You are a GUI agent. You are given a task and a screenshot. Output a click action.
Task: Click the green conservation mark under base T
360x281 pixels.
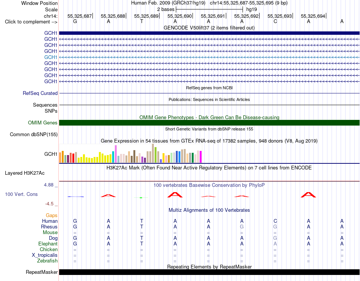[x=141, y=197]
